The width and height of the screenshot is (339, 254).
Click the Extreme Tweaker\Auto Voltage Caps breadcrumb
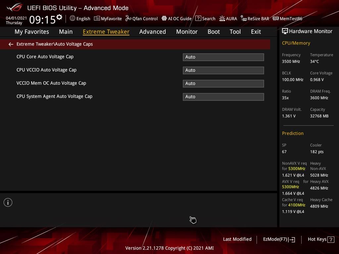55,44
